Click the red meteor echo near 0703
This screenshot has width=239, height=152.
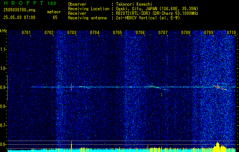click(x=71, y=87)
